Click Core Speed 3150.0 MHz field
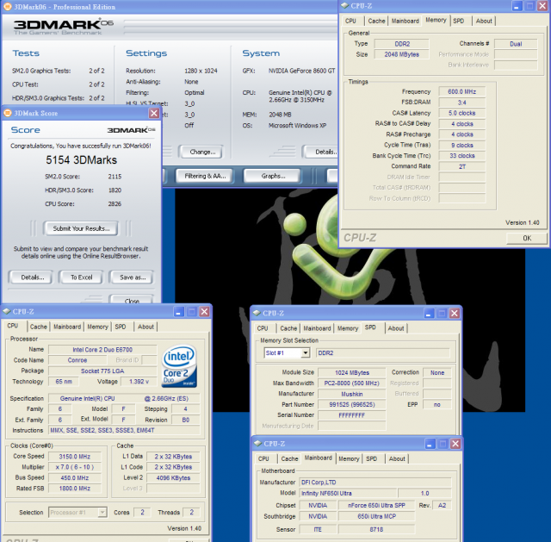The width and height of the screenshot is (551, 542). click(x=75, y=457)
